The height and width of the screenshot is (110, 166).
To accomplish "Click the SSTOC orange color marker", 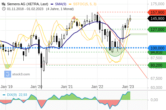I will [70, 4].
